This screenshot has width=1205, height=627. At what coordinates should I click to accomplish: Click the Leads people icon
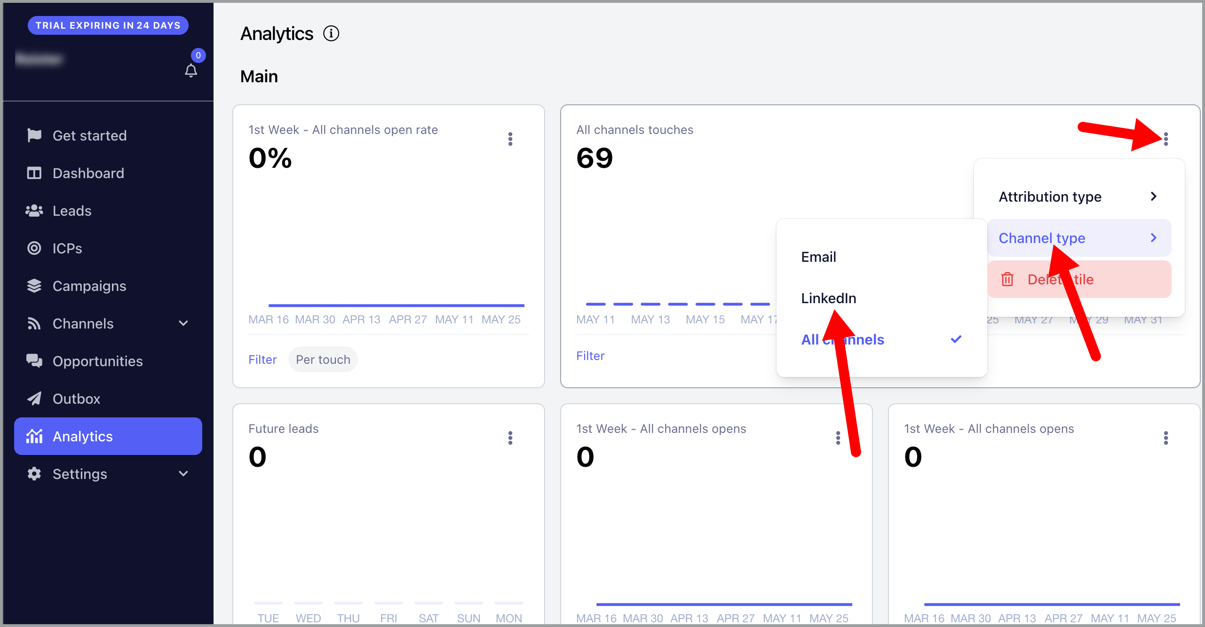(34, 211)
